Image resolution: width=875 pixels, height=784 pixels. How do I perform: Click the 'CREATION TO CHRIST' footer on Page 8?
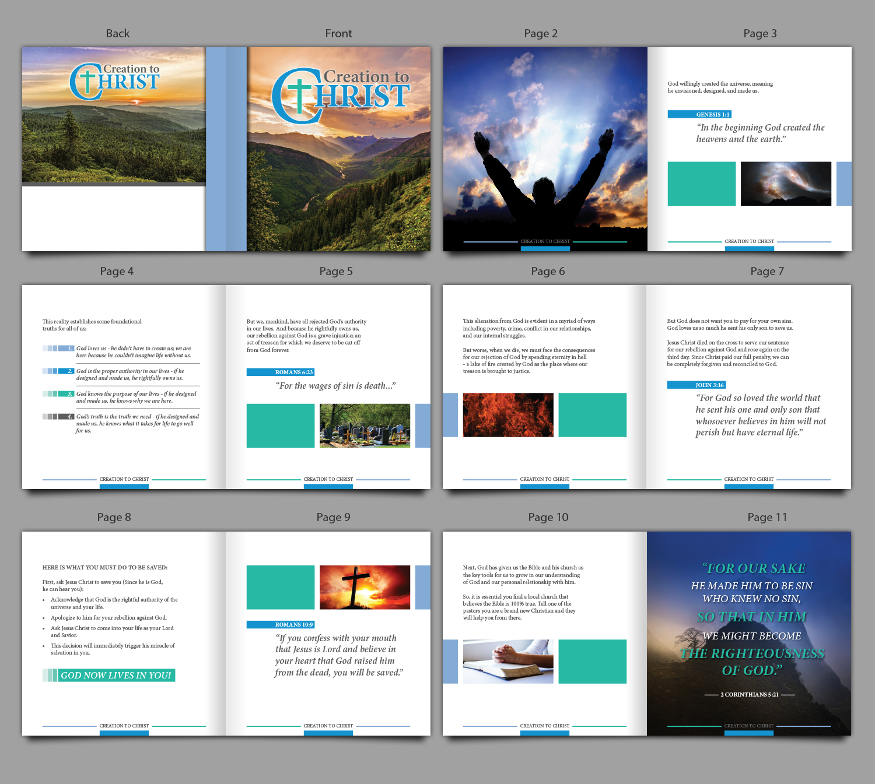click(x=124, y=726)
